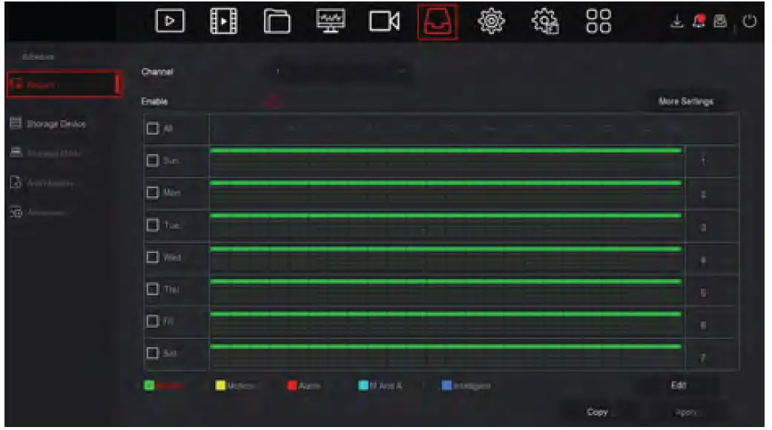772x430 pixels.
Task: Open file management folder icon
Action: click(277, 21)
